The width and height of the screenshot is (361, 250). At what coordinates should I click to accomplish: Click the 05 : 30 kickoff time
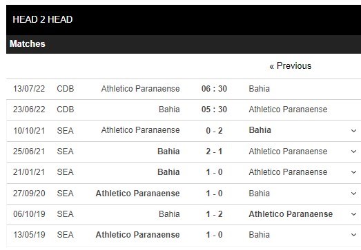214,110
